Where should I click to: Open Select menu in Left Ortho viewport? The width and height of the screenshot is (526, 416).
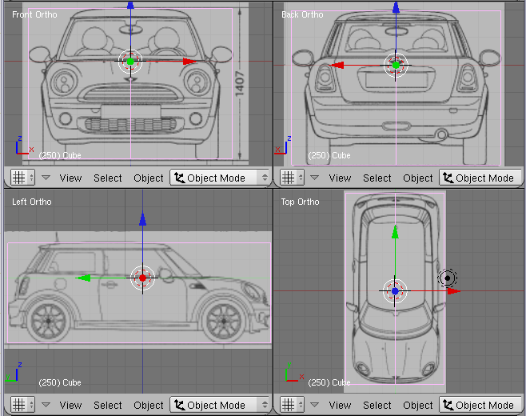pyautogui.click(x=108, y=406)
